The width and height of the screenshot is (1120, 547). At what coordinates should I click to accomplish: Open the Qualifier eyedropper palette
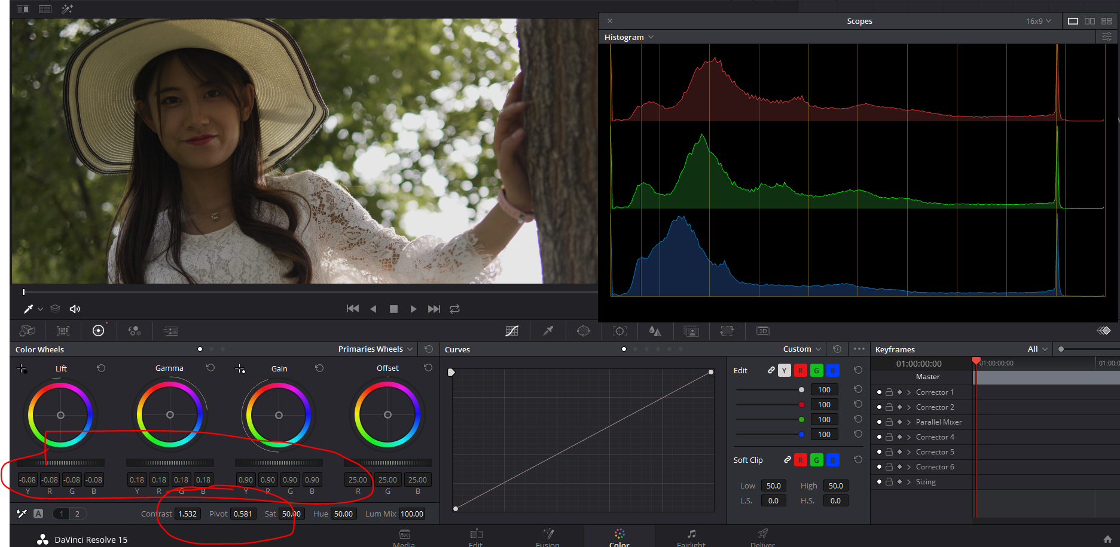click(548, 331)
